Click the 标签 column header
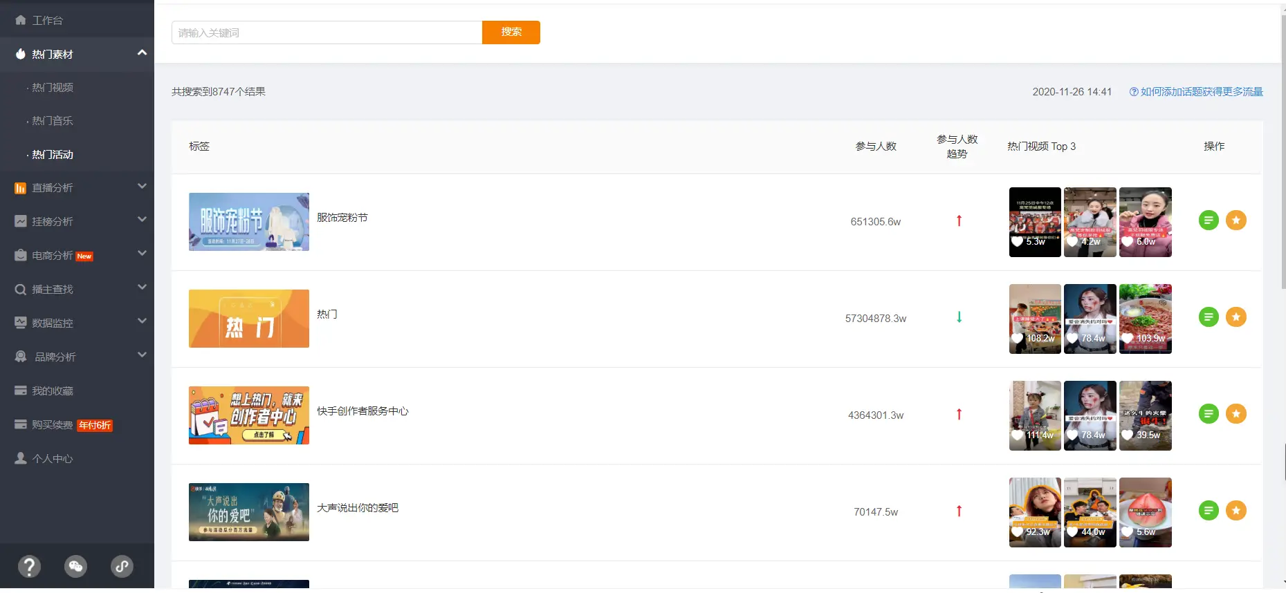Image resolution: width=1286 pixels, height=593 pixels. pyautogui.click(x=199, y=146)
